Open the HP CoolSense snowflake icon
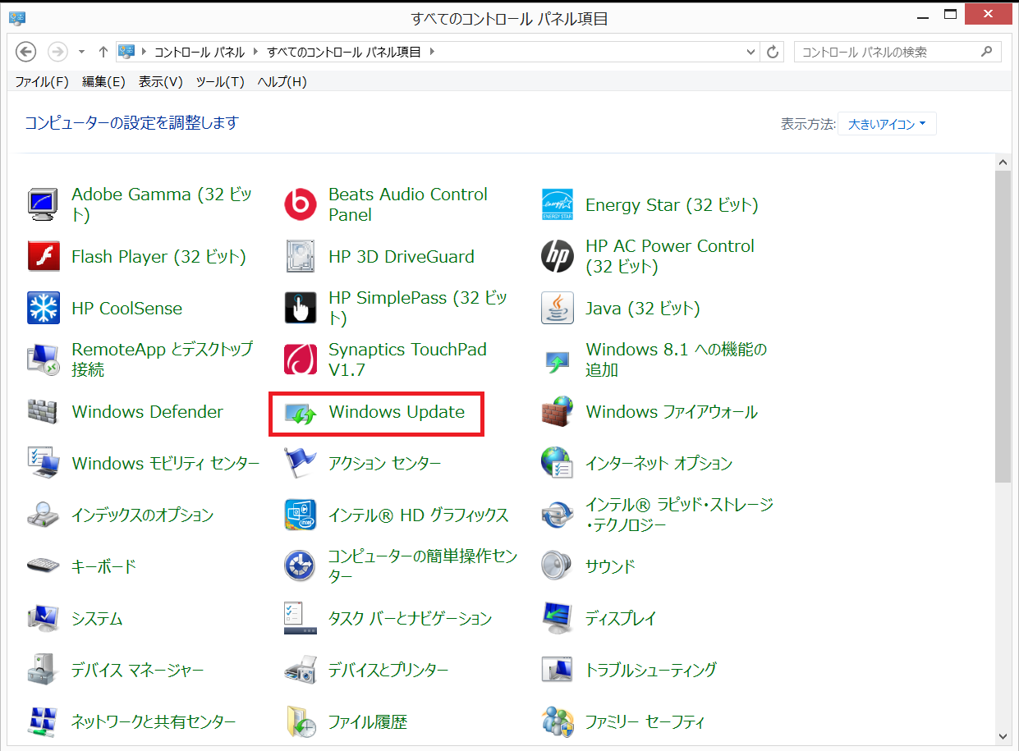 (x=43, y=309)
